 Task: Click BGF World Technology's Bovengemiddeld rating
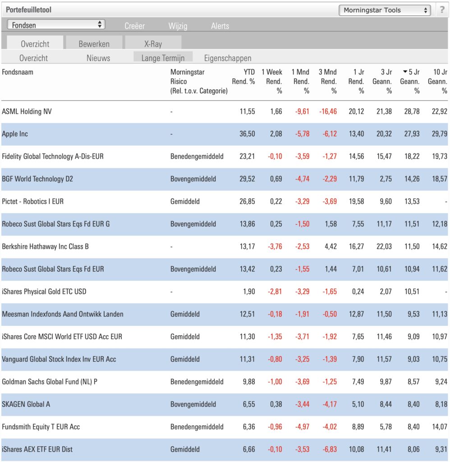(193, 179)
